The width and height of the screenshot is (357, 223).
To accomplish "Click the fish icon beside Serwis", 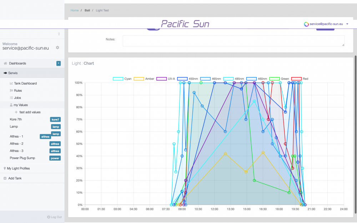I will (x=5, y=73).
